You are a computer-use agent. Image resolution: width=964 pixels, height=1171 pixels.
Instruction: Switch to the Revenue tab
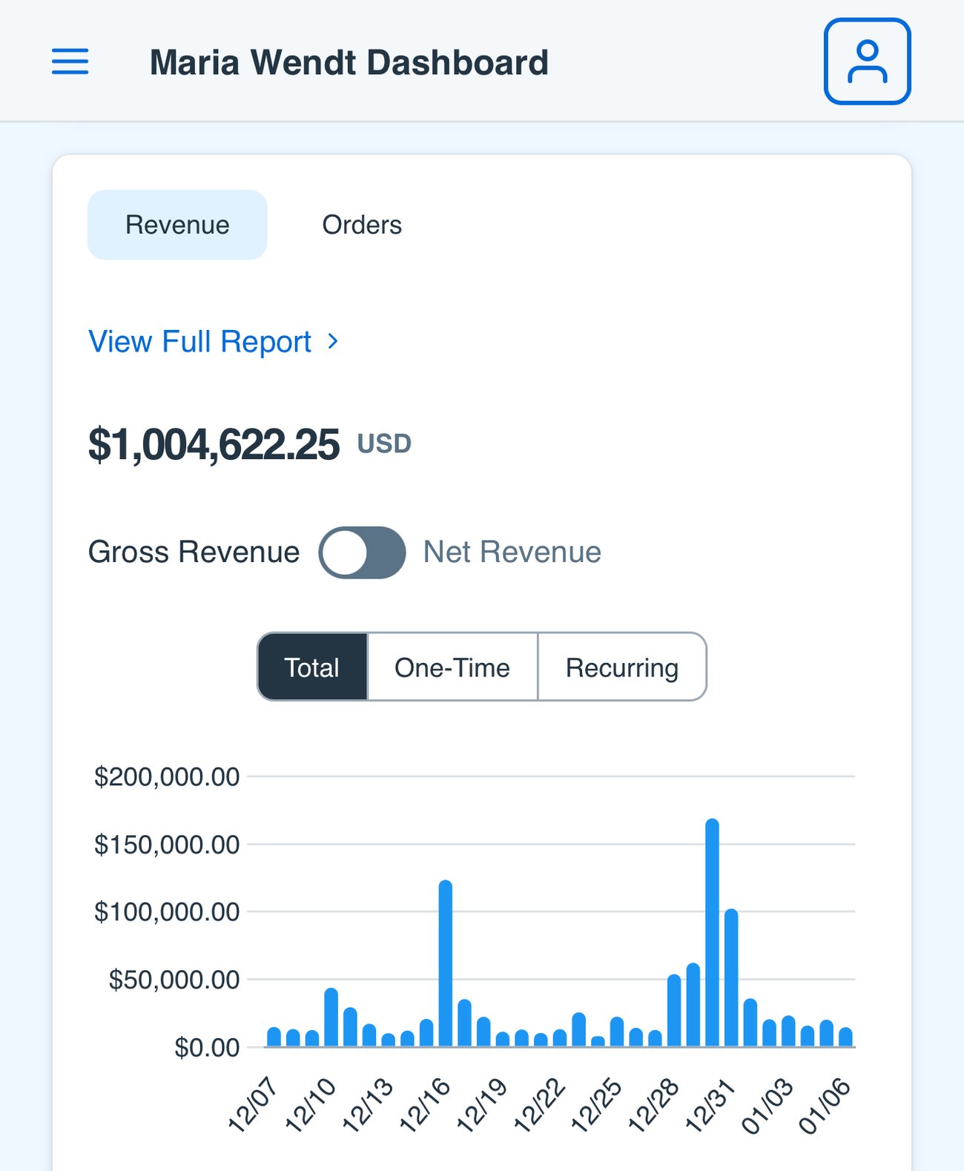click(x=177, y=225)
